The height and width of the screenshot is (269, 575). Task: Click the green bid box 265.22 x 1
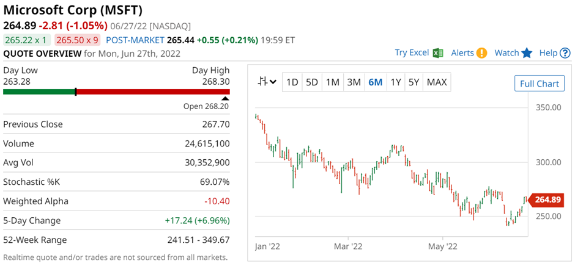pyautogui.click(x=26, y=40)
